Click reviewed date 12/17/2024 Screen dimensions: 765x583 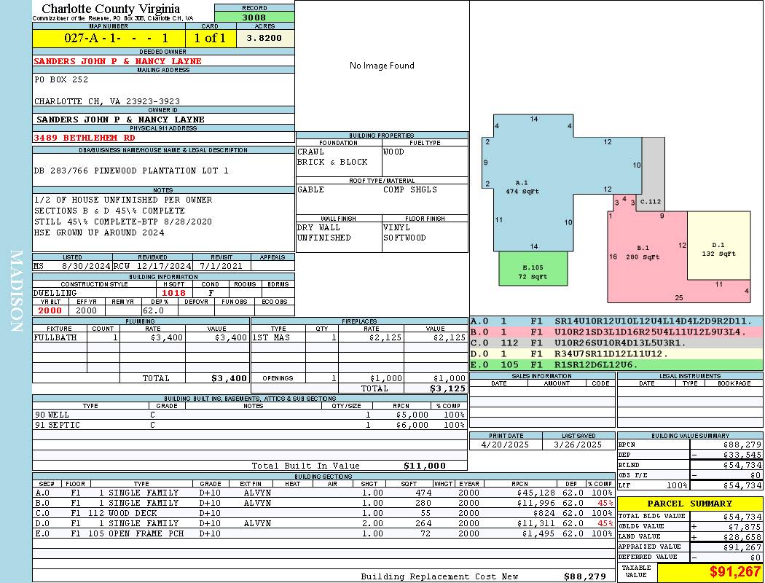tap(163, 267)
